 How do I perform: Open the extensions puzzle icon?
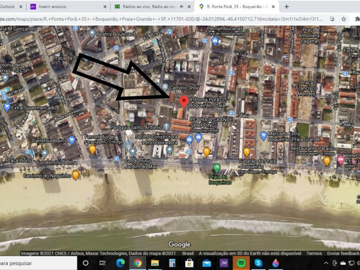[x=357, y=19]
